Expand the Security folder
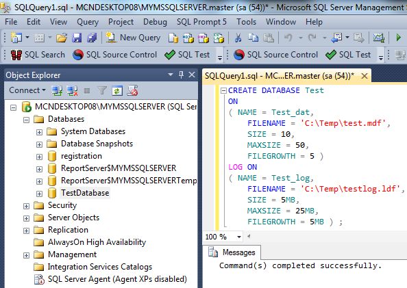 point(26,206)
